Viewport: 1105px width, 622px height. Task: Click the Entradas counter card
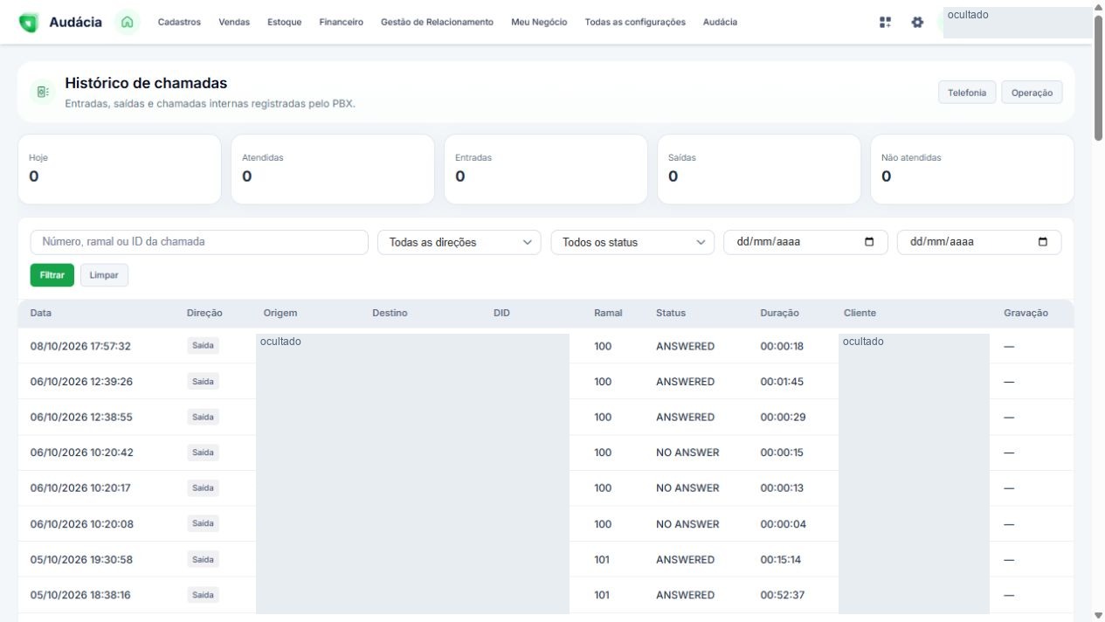tap(546, 169)
